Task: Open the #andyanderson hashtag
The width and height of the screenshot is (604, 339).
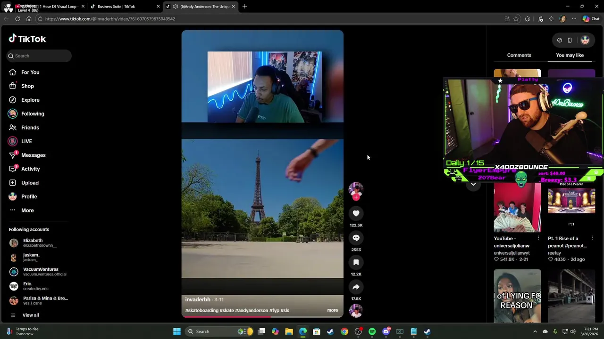Action: pos(252,310)
